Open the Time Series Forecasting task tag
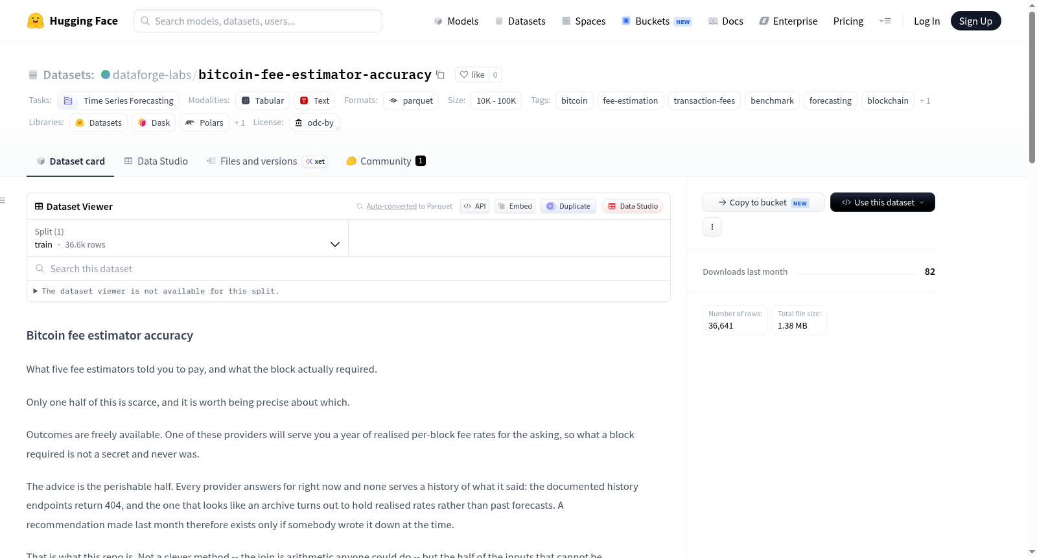Viewport: 1037px width, 558px height. click(118, 100)
